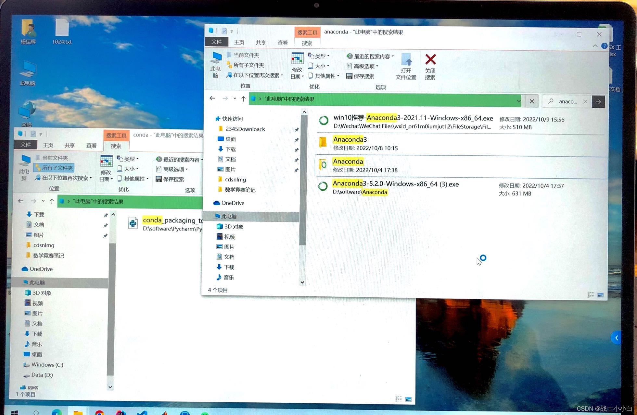Click the Search Tools contextual tab in anaconda window
The image size is (637, 415).
307,32
